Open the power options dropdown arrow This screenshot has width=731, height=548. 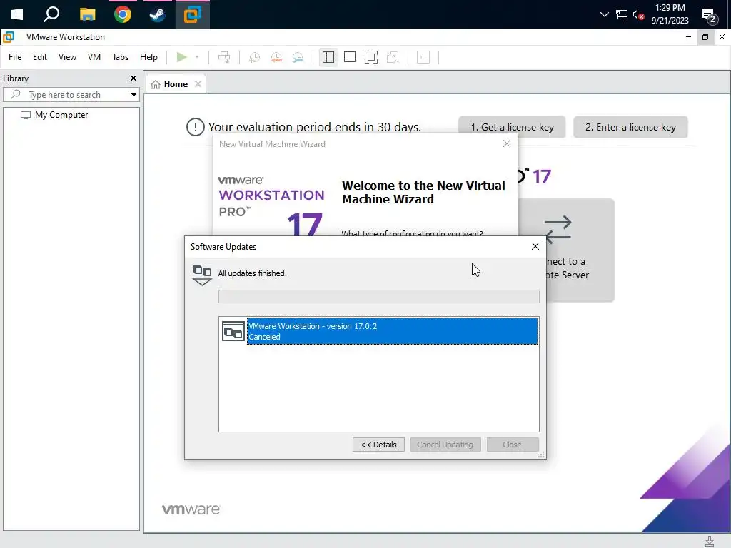[197, 57]
